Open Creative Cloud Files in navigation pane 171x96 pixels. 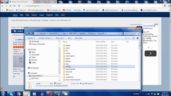coord(38,44)
